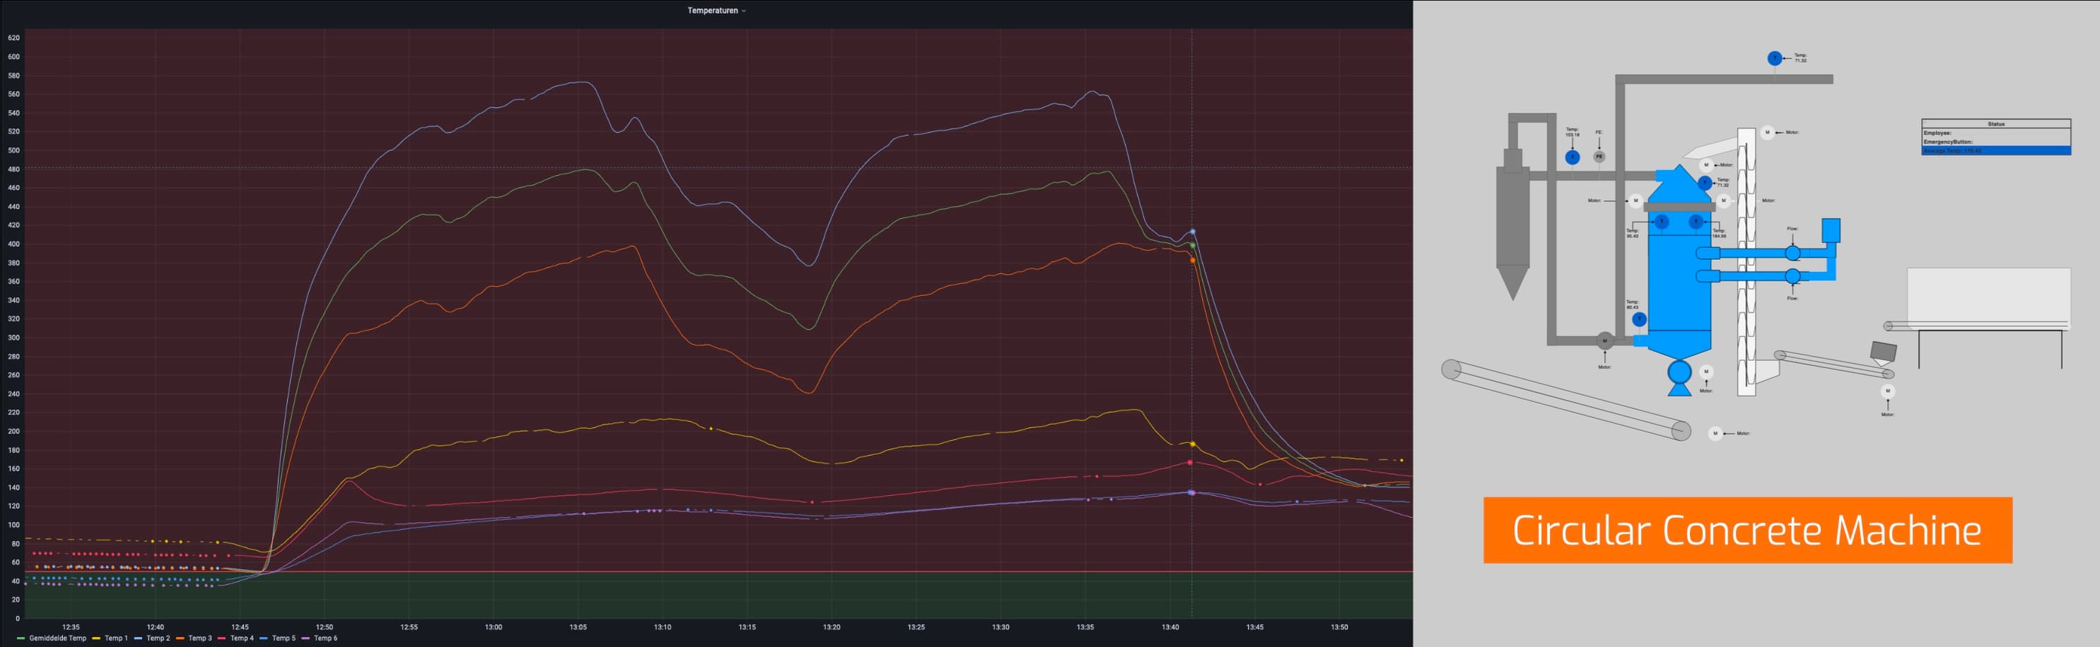2100x647 pixels.
Task: Select dark grey motor on bottom pipe
Action: pyautogui.click(x=1605, y=340)
